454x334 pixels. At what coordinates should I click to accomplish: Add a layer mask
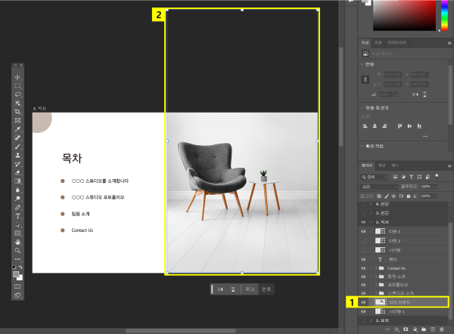[406, 329]
